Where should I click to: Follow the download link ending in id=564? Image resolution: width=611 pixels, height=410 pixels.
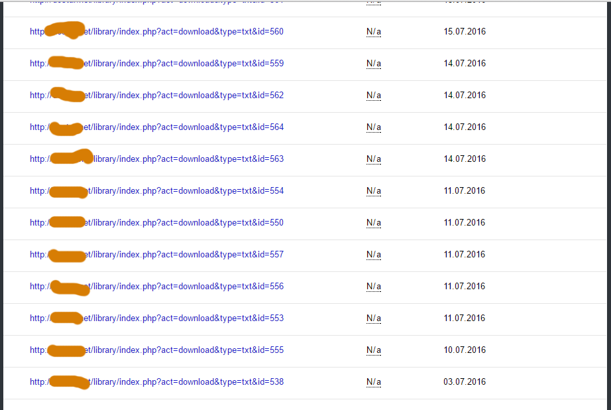186,127
